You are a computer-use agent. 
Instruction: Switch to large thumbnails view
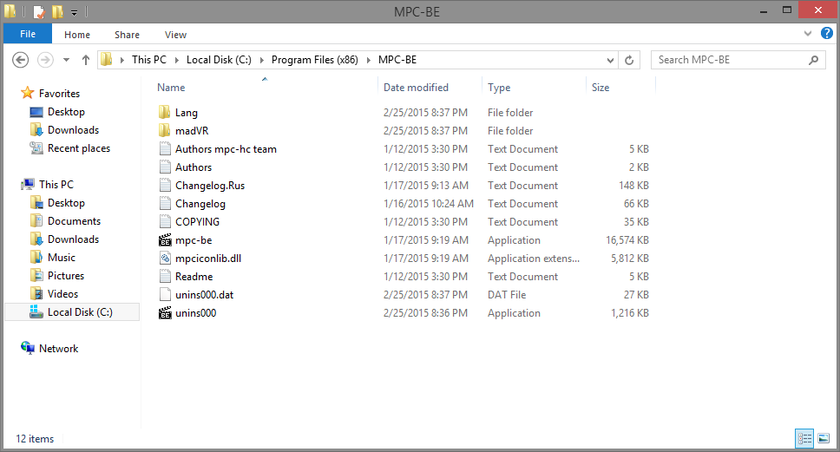click(824, 439)
